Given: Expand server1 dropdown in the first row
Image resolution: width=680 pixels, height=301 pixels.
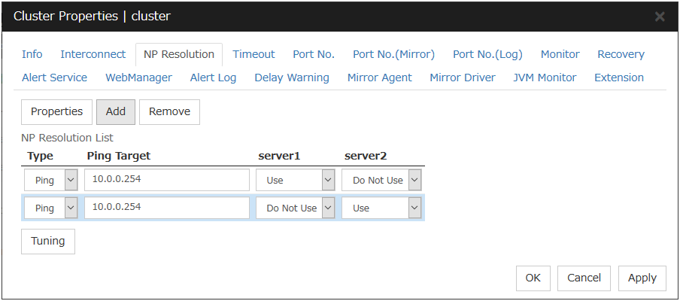Looking at the screenshot, I should [295, 181].
